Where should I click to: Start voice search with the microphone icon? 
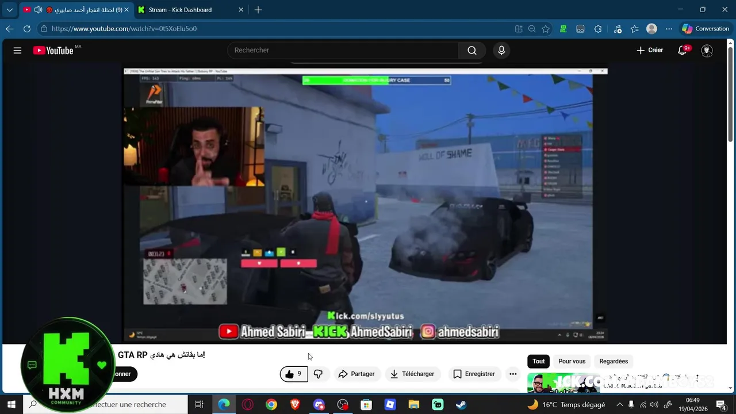point(501,51)
